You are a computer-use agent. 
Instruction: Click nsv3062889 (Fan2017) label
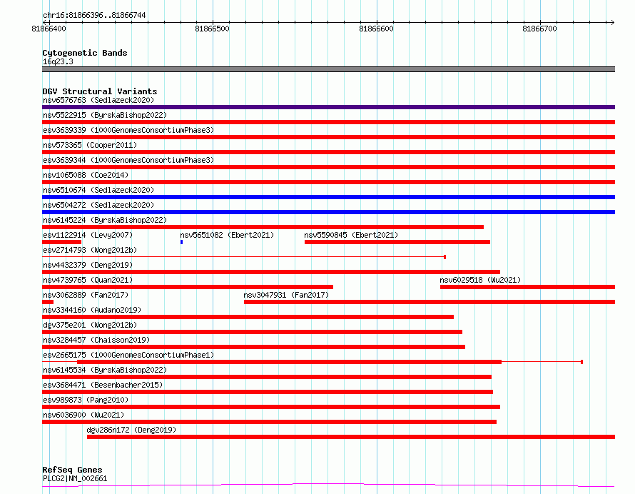86,295
